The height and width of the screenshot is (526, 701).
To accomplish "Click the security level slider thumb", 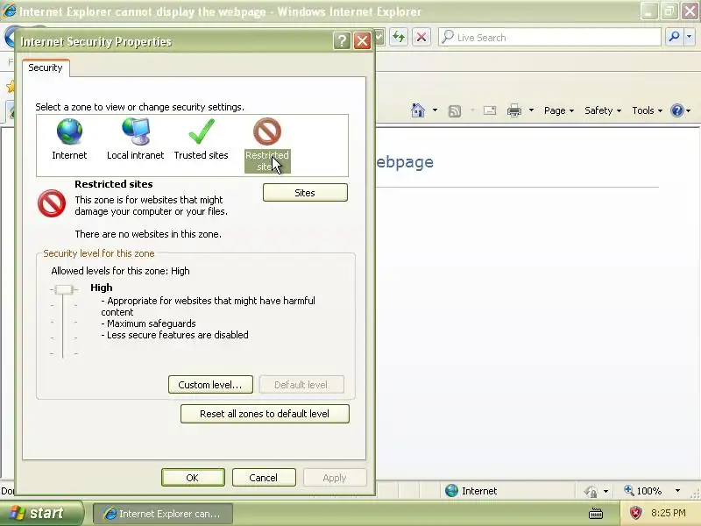I will click(x=64, y=290).
